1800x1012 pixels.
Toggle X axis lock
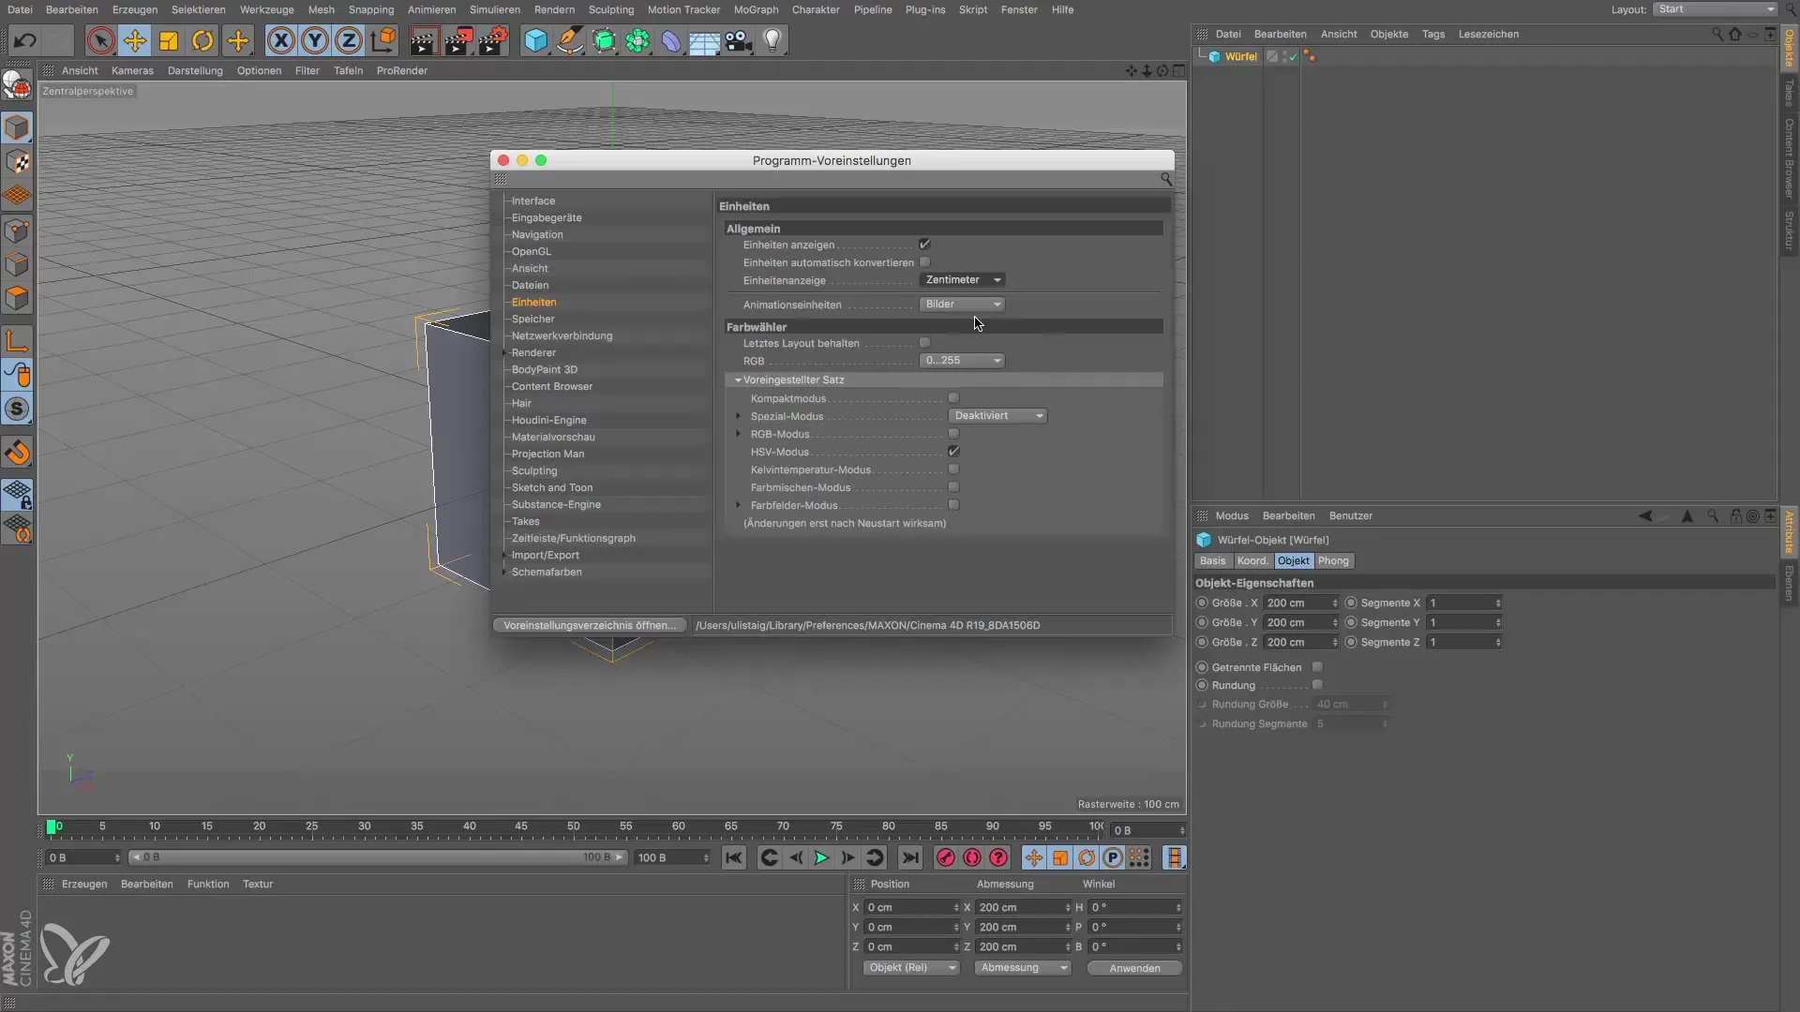(280, 41)
